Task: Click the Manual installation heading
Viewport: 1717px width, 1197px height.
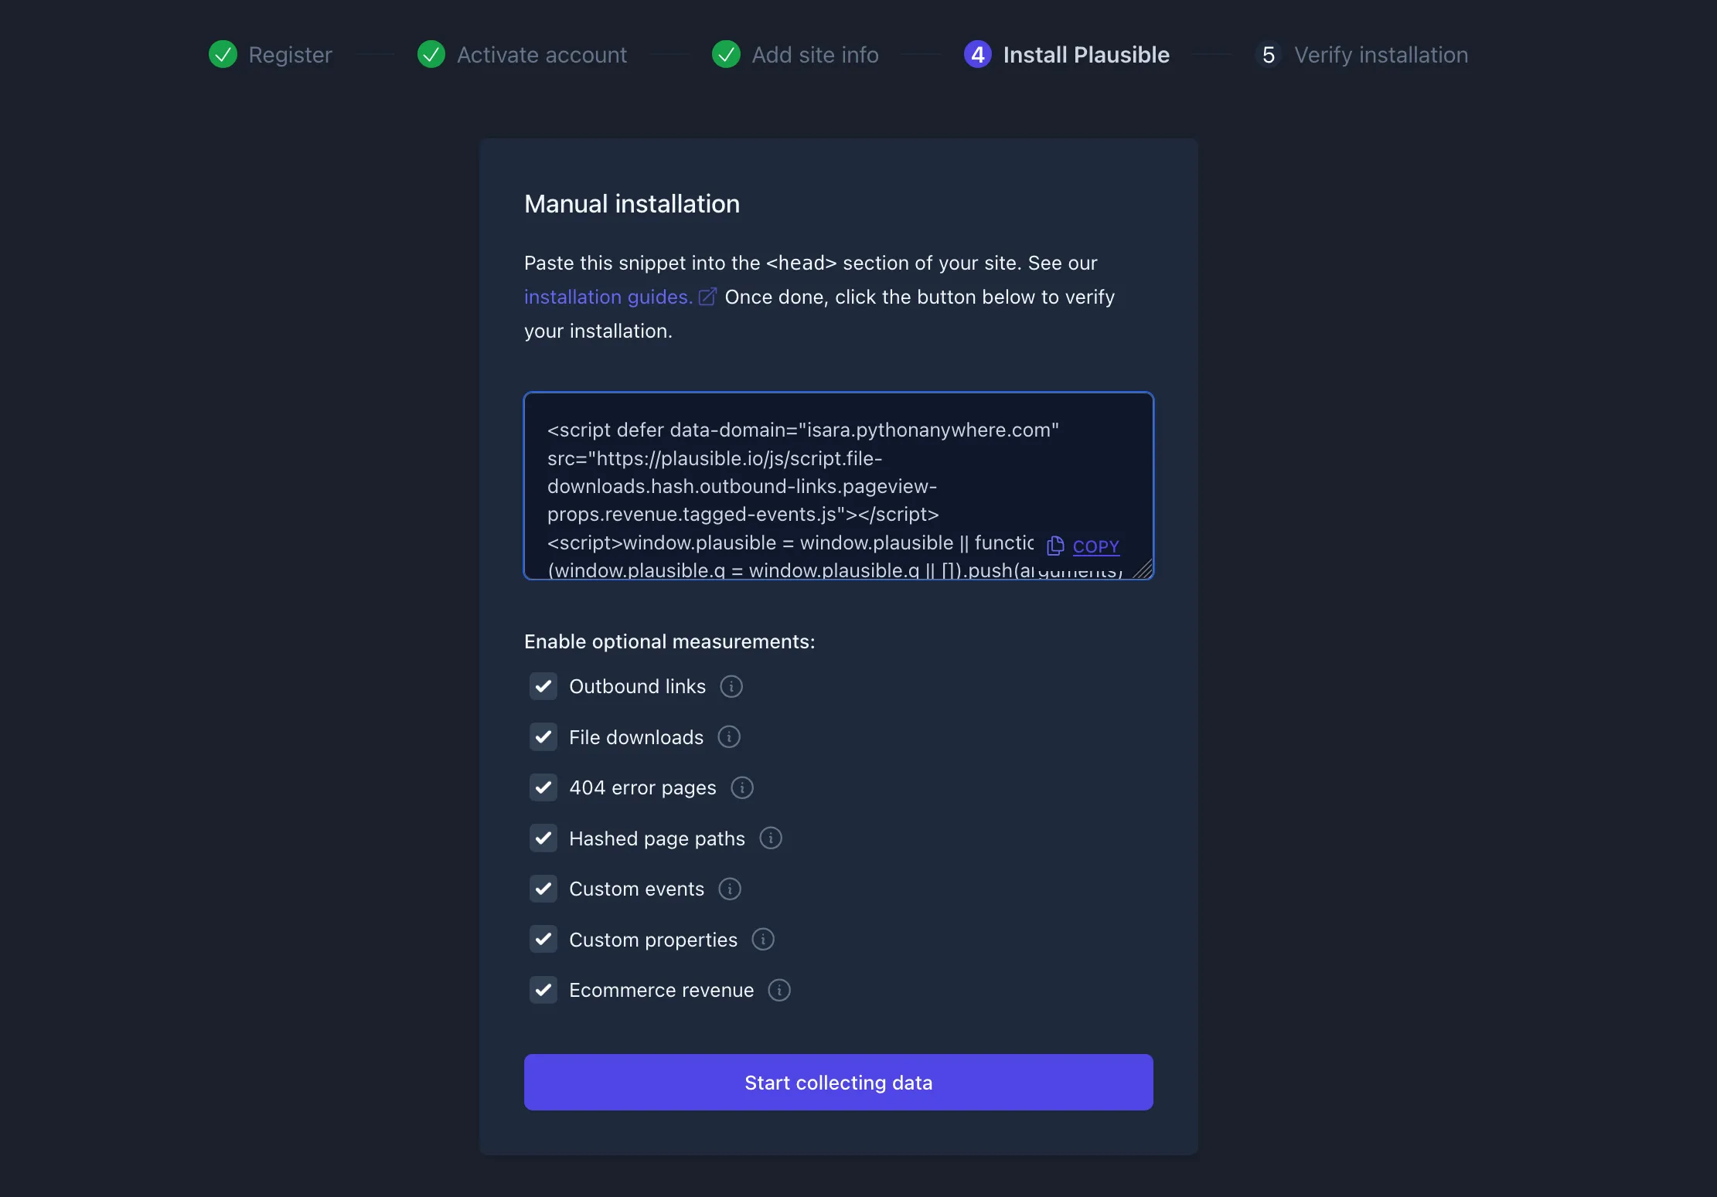Action: (x=632, y=204)
